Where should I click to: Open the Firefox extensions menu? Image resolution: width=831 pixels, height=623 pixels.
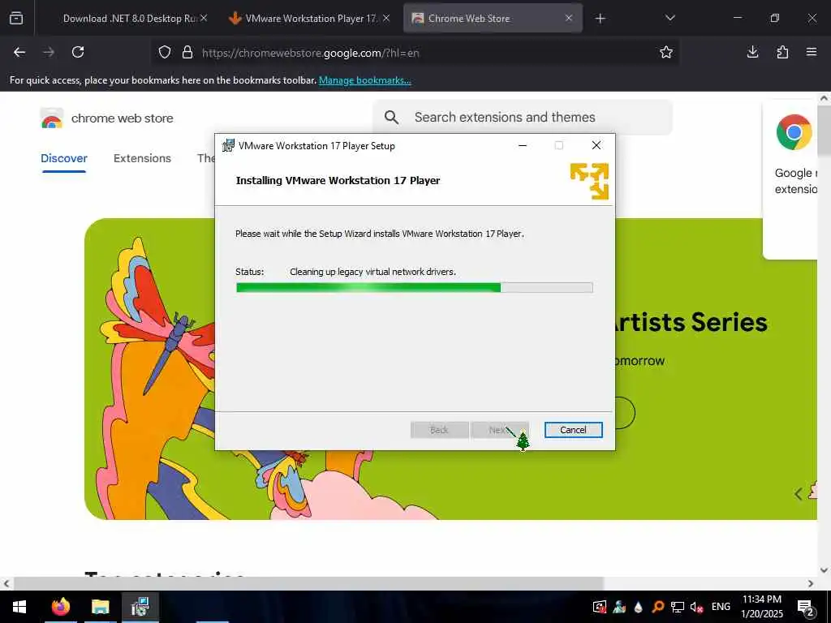[x=782, y=52]
